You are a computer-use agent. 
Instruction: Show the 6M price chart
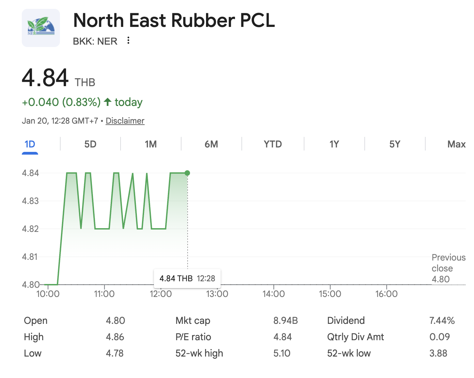[211, 144]
